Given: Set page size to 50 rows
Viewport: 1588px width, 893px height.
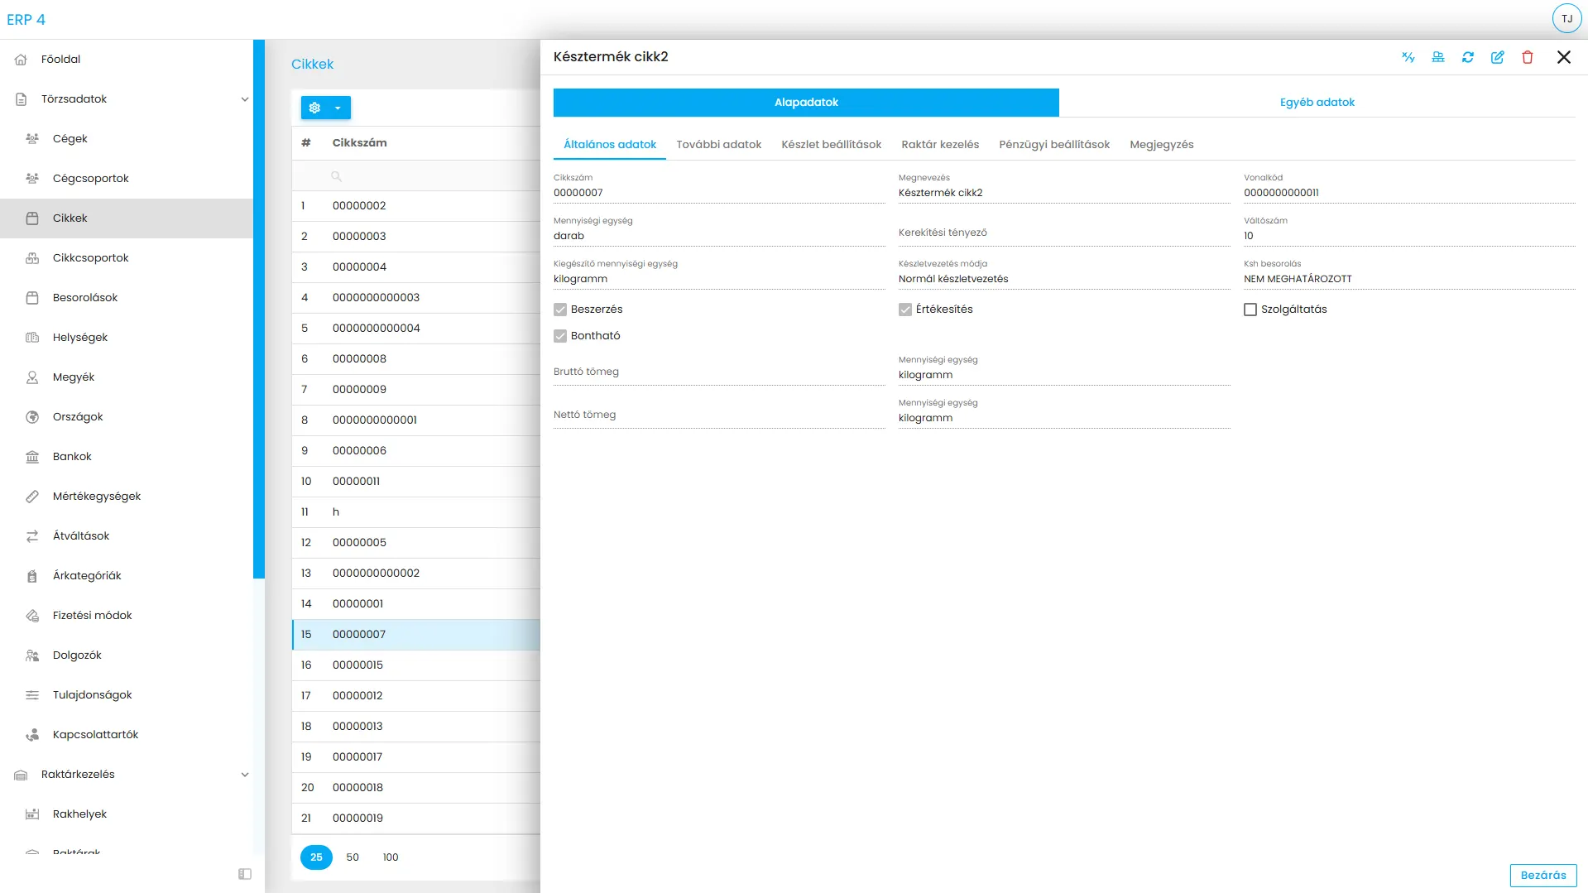Looking at the screenshot, I should 353,857.
